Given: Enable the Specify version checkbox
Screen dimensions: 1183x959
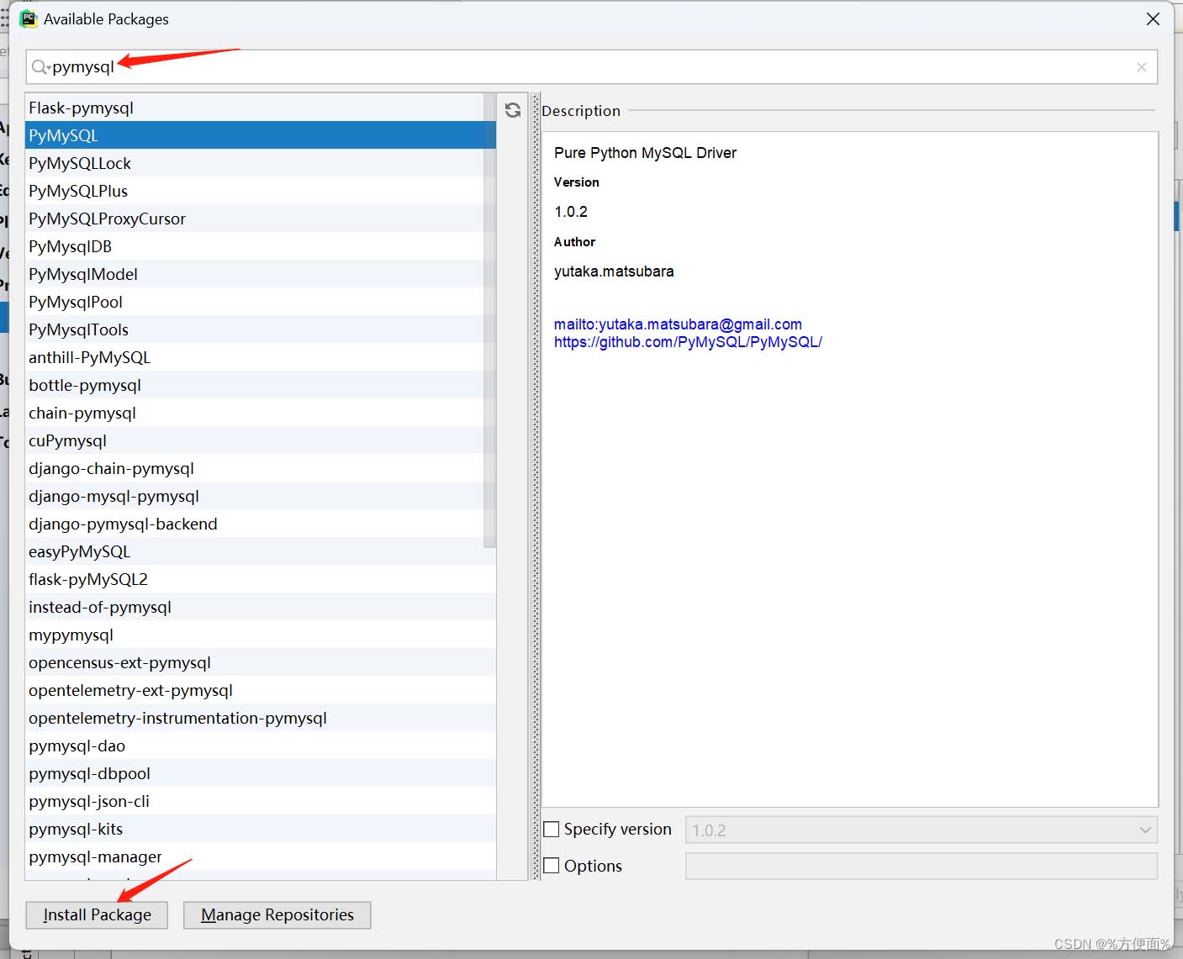Looking at the screenshot, I should click(552, 830).
